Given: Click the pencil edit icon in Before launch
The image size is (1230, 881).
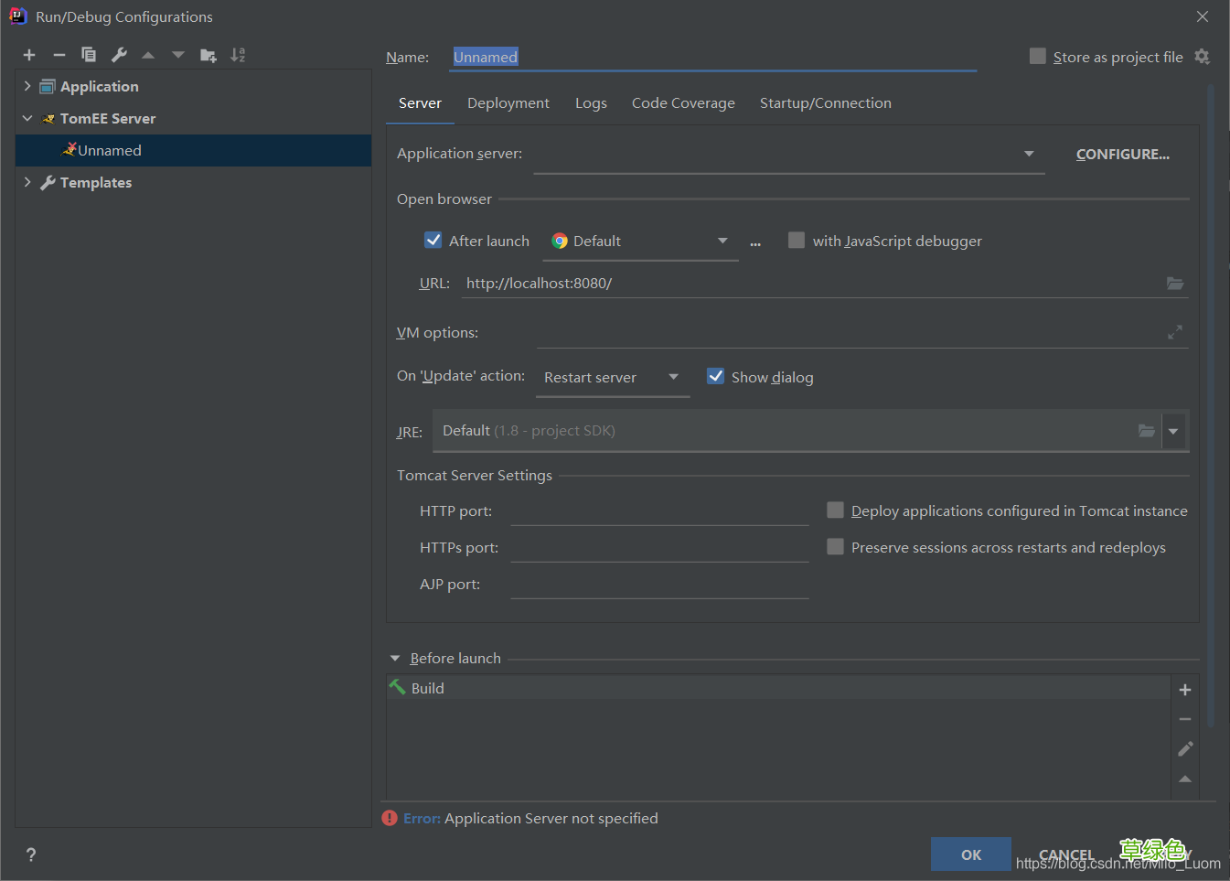Looking at the screenshot, I should point(1185,749).
